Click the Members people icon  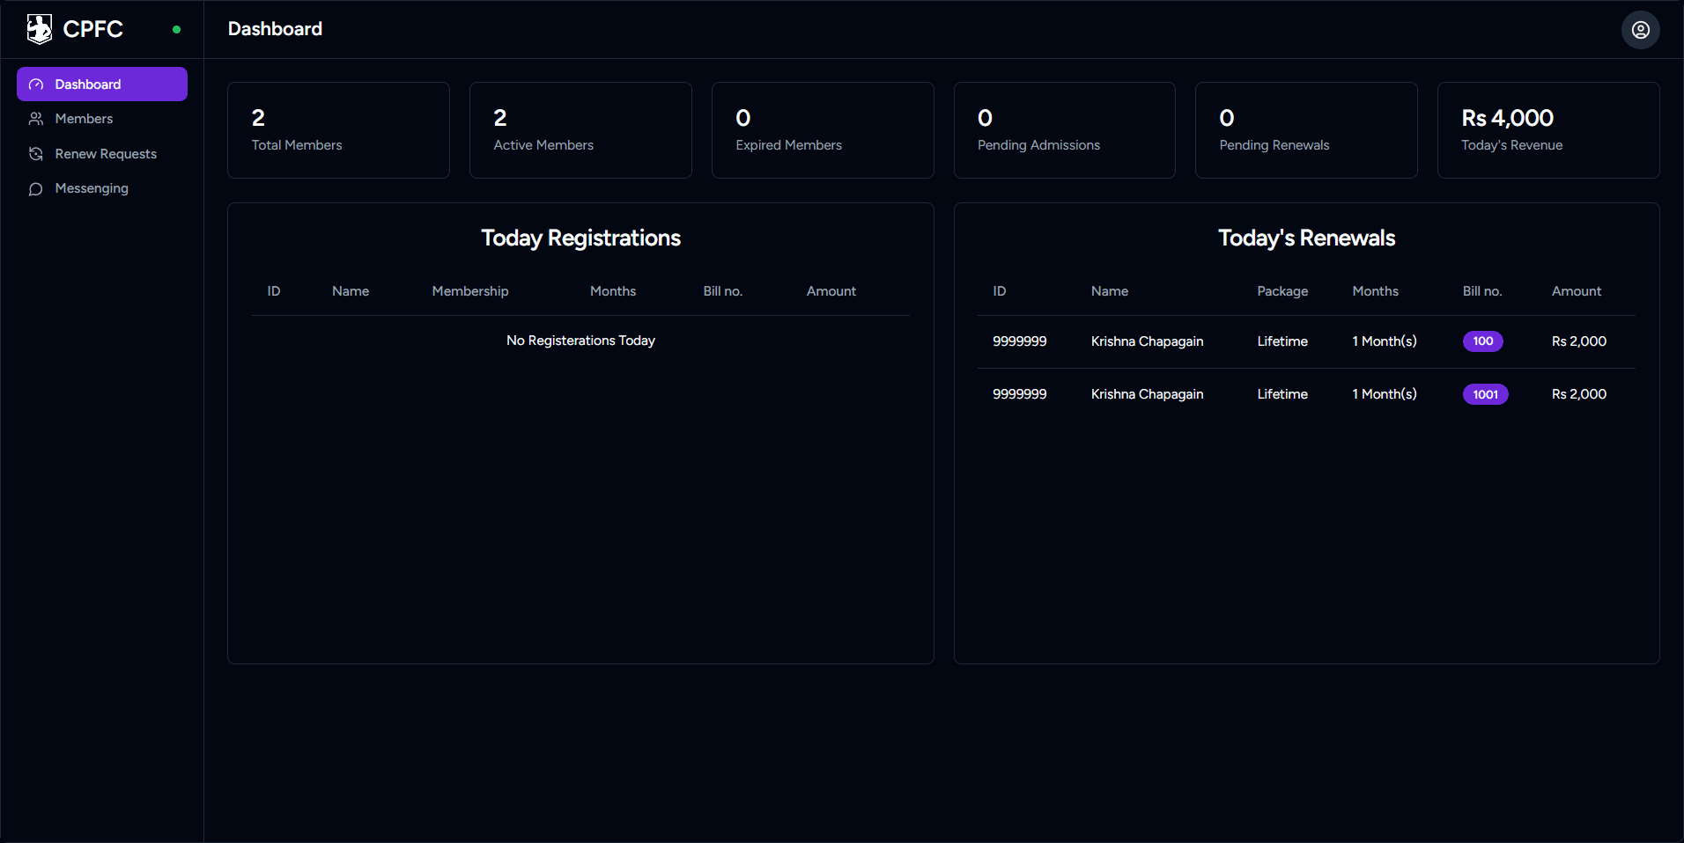pos(36,119)
